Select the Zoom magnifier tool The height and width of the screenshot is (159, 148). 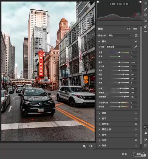tap(145, 127)
